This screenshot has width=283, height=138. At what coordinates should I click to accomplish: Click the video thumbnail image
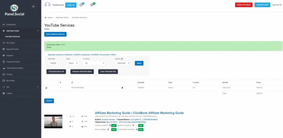(53, 122)
